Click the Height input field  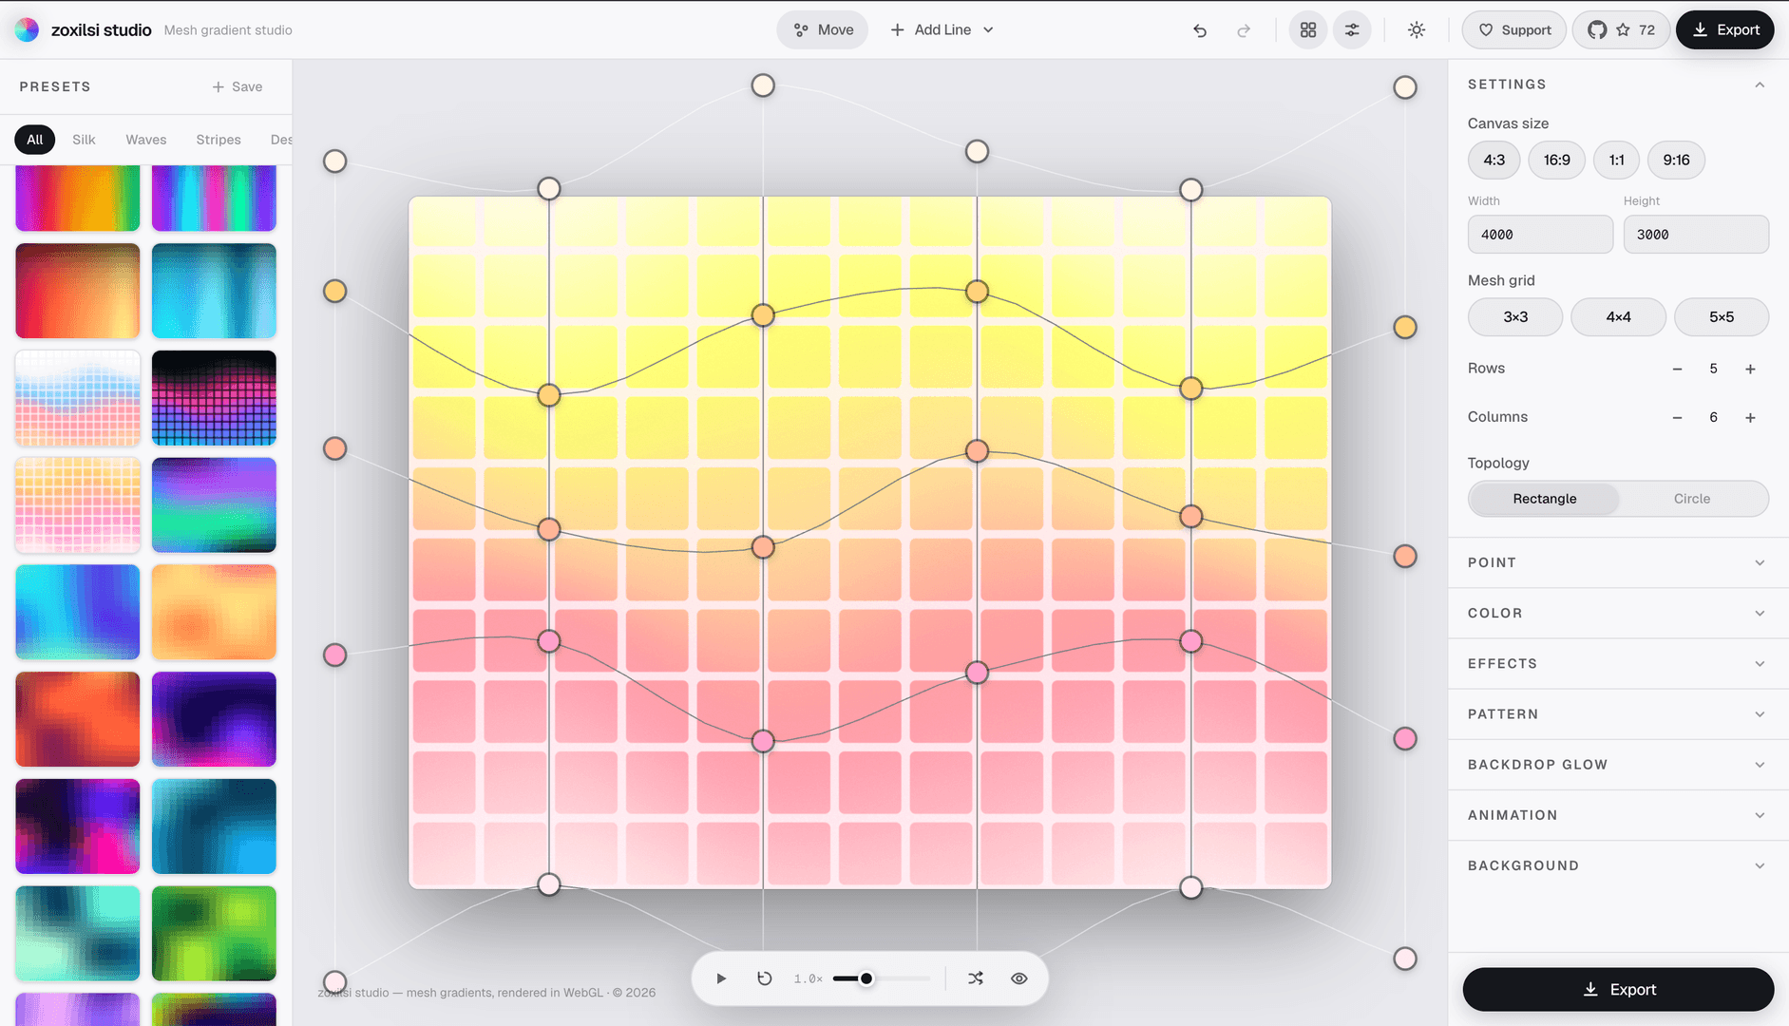tap(1696, 235)
